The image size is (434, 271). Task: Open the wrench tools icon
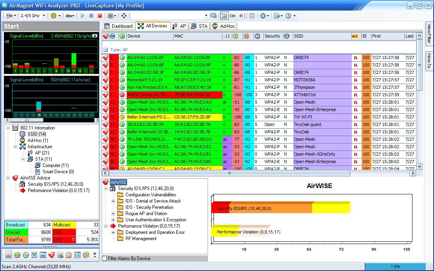86,255
